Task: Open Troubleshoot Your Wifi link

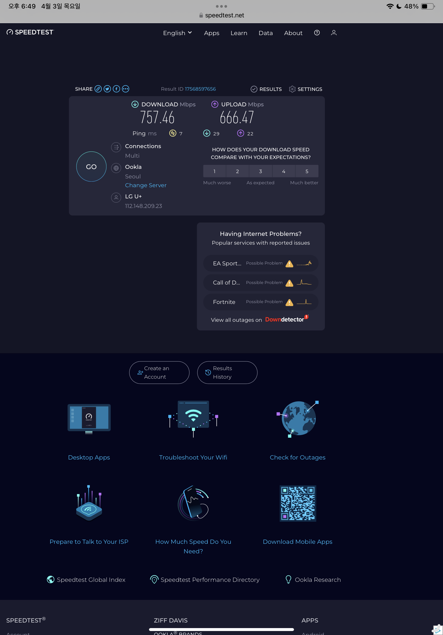Action: pyautogui.click(x=193, y=457)
